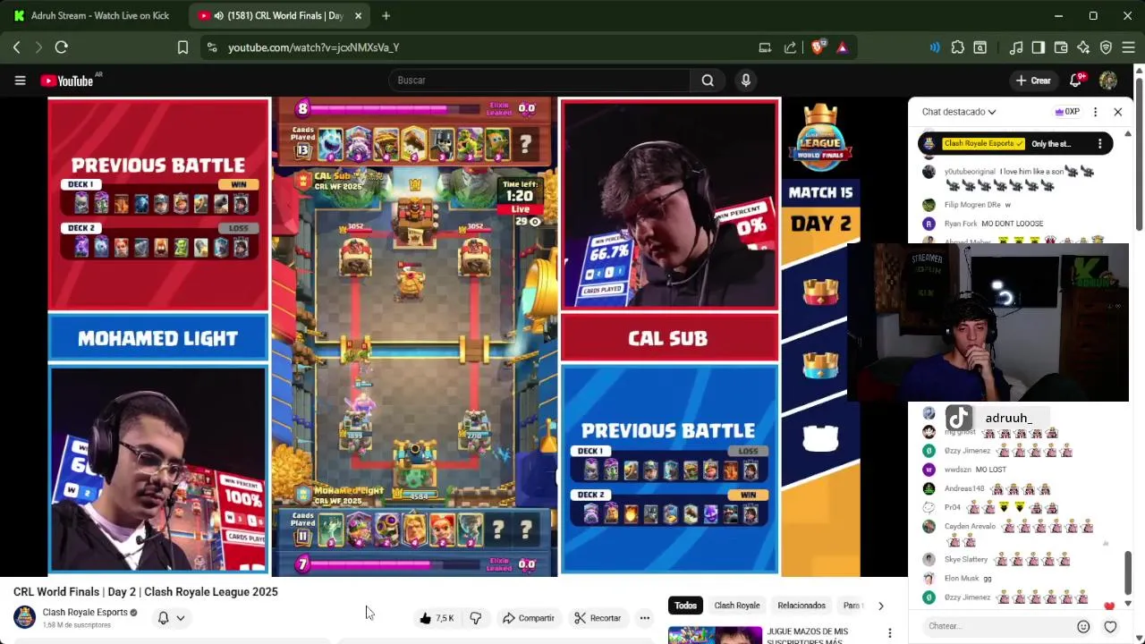Open the Brave VPN shield icon
The image size is (1145, 644).
coord(1106,47)
